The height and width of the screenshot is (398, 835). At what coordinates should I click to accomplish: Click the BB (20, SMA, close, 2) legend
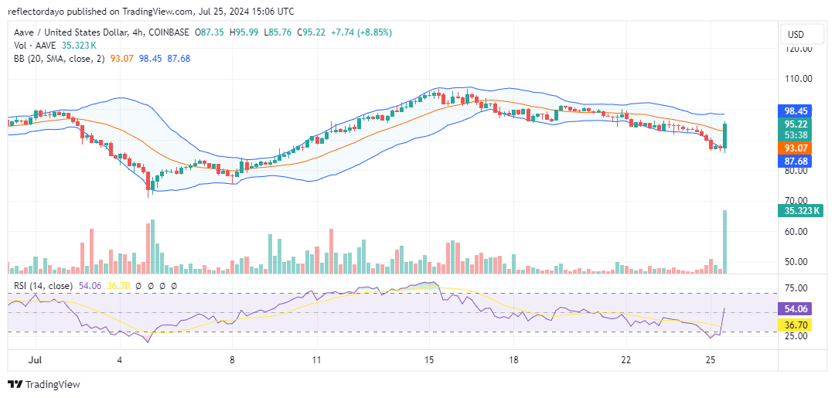click(60, 59)
